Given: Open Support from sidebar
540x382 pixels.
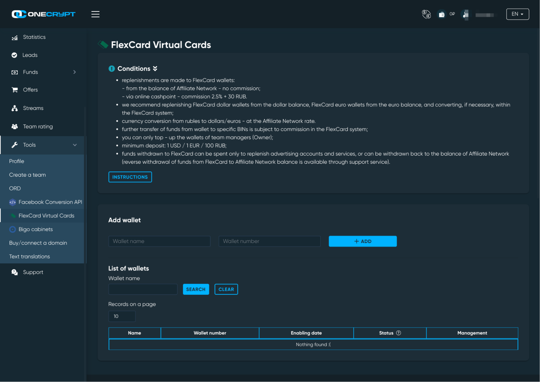Looking at the screenshot, I should click(33, 272).
